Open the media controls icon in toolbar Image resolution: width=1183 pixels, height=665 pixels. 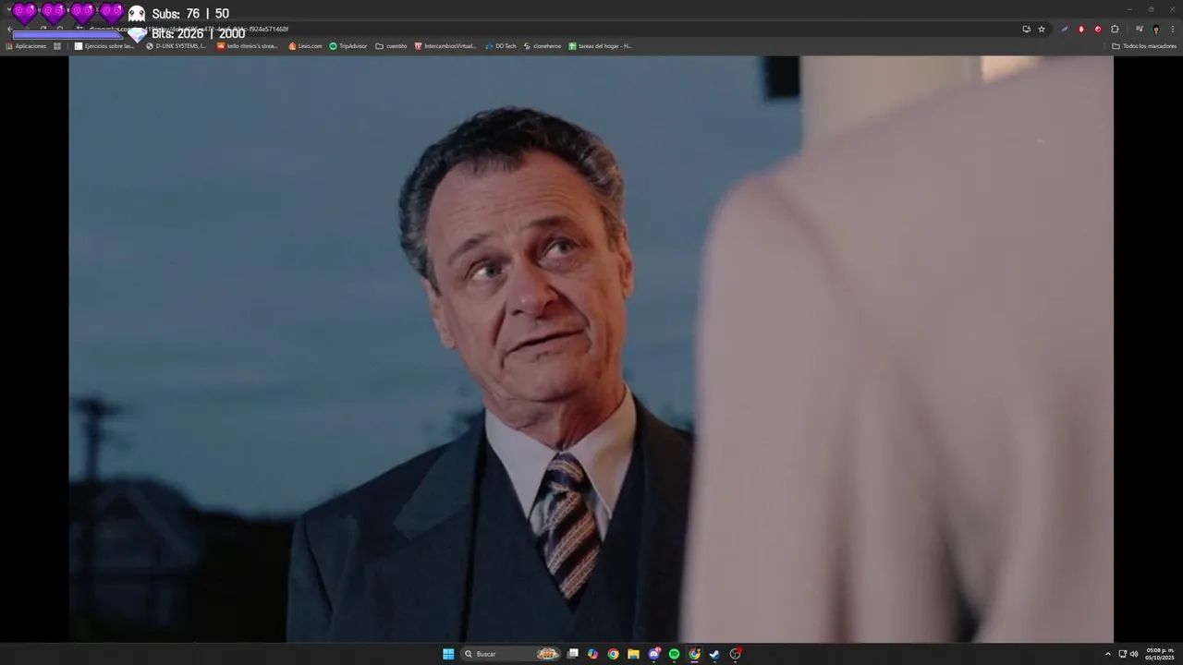[1139, 29]
